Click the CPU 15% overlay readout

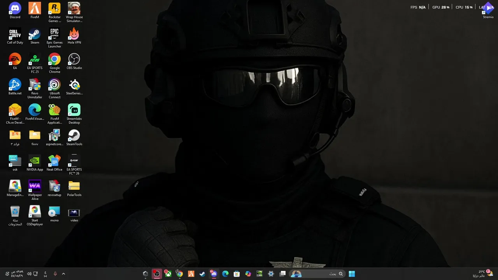coord(464,7)
